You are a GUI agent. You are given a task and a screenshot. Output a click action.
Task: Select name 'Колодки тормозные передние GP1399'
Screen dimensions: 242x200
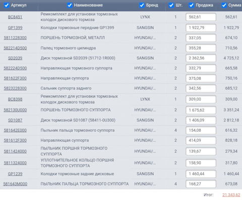pyautogui.click(x=77, y=28)
